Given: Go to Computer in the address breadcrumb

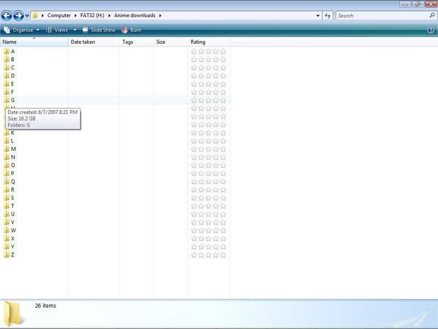Looking at the screenshot, I should tap(59, 16).
